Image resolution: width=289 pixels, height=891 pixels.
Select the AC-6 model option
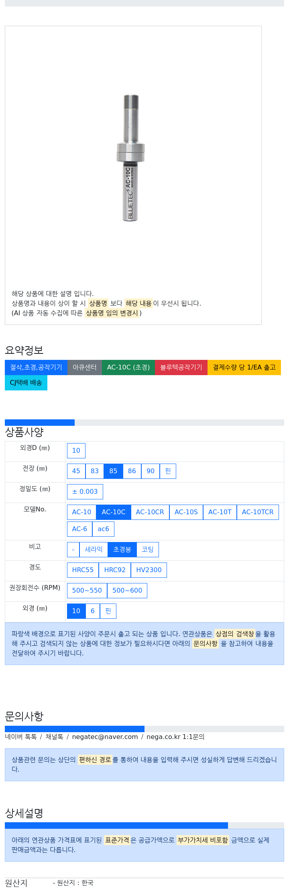tap(79, 529)
